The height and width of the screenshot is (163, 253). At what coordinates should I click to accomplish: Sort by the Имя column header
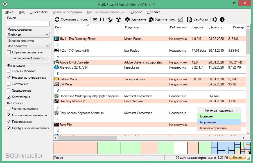pos(88,27)
